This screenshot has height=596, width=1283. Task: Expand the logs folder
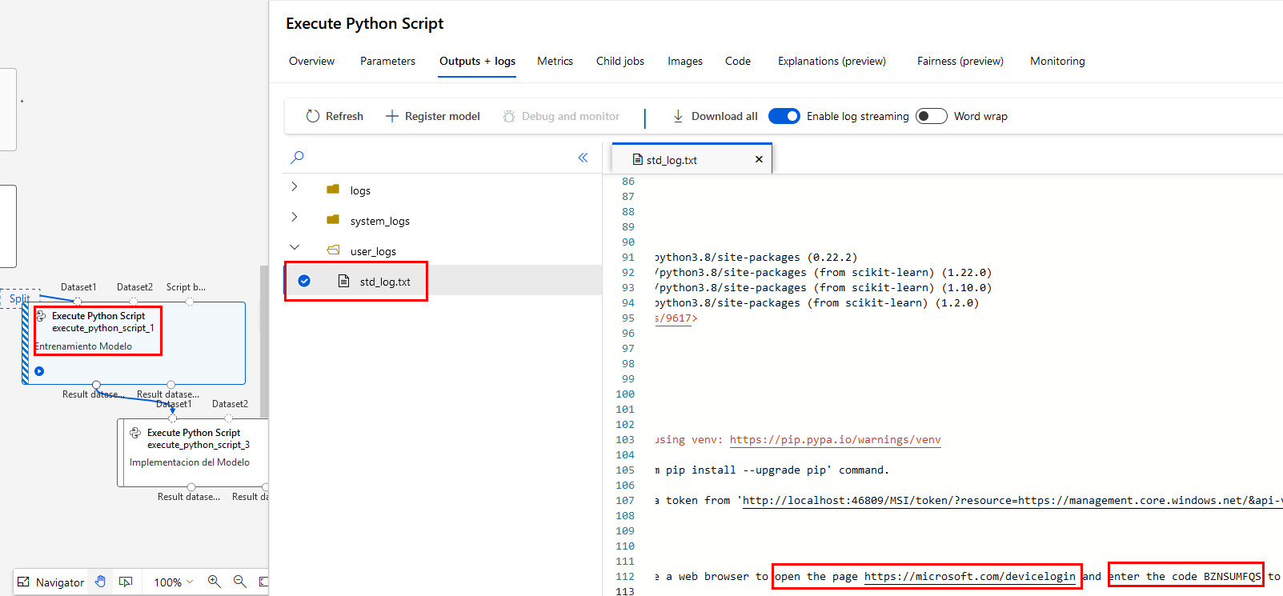point(295,186)
